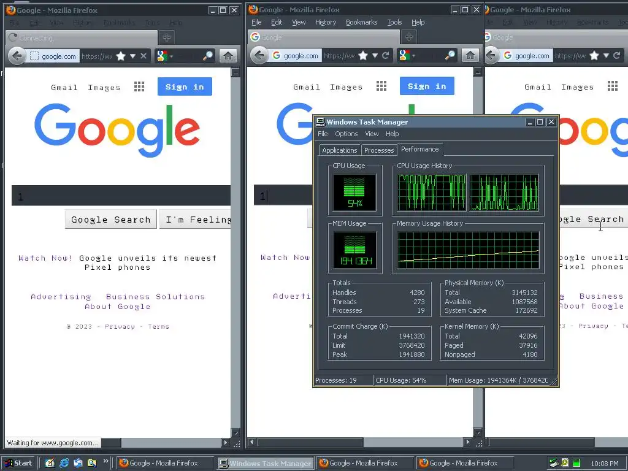628x471 pixels.
Task: Click the Commit Charge Peak value 1941880
Action: point(412,354)
